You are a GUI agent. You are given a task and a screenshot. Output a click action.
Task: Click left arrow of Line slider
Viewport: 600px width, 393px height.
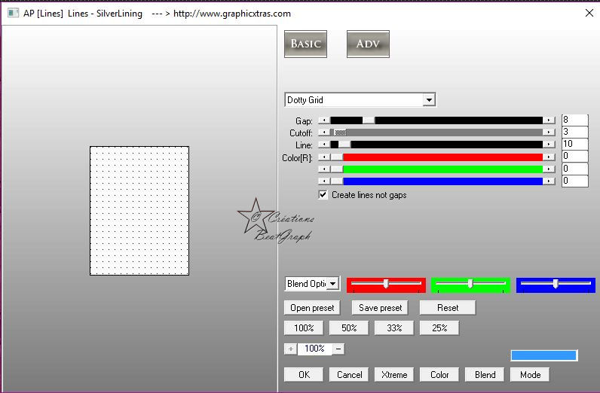coord(324,145)
